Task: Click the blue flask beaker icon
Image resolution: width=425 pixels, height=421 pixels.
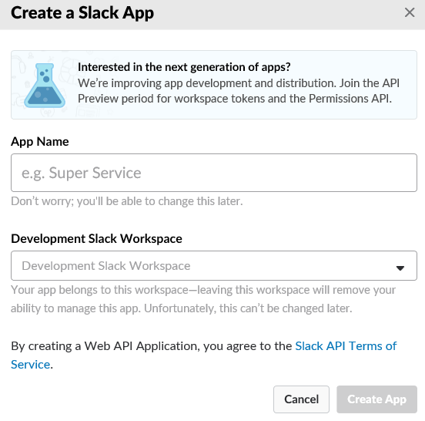Action: 45,86
